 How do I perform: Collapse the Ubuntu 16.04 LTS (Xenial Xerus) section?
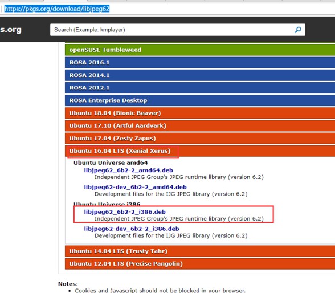[x=200, y=151]
